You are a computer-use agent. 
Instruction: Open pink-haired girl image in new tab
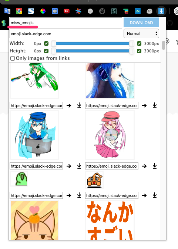[x=144, y=166]
